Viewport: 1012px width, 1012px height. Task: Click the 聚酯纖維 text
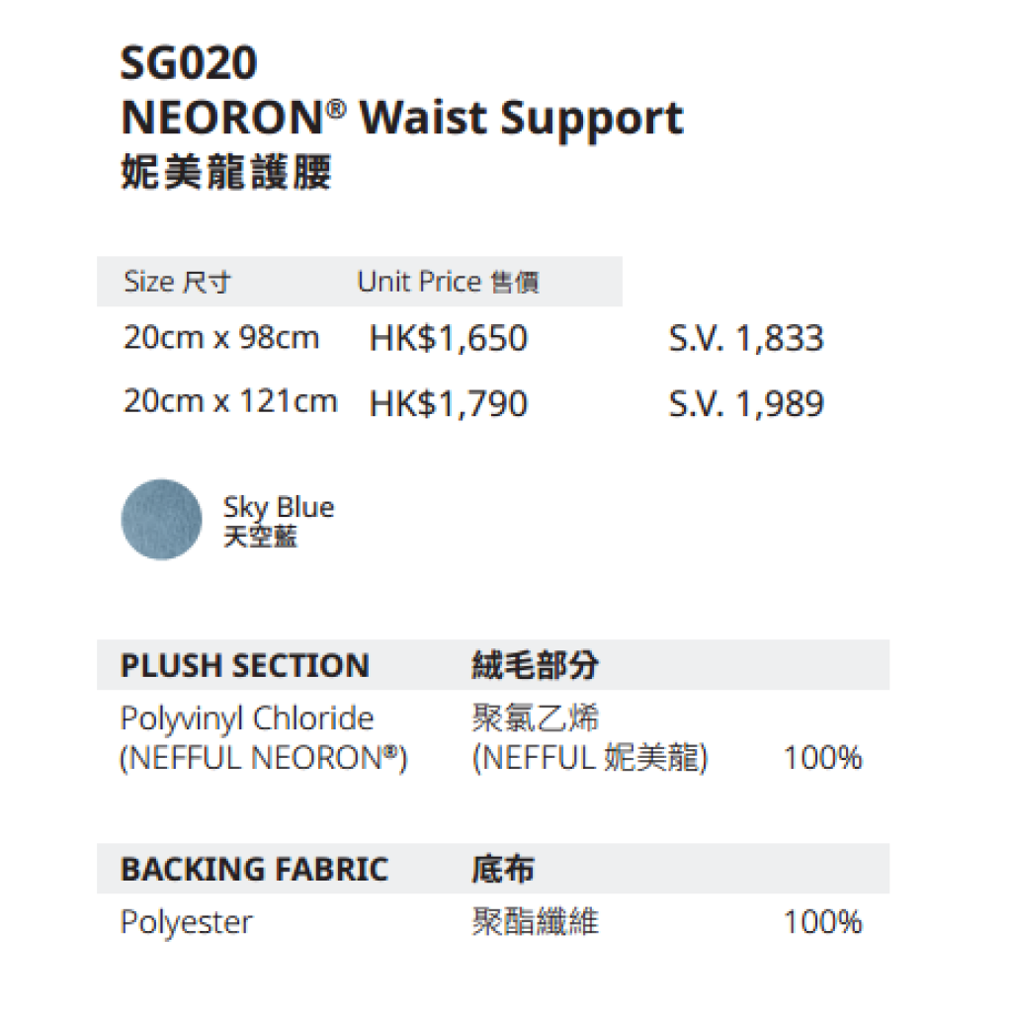coord(535,922)
